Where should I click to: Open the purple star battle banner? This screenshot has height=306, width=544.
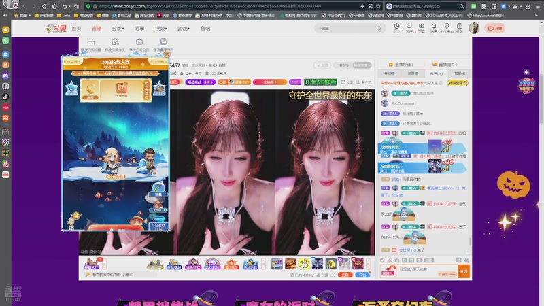[200, 82]
